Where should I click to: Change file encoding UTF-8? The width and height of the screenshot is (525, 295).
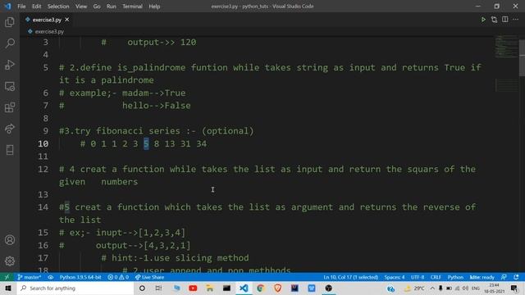pos(418,277)
